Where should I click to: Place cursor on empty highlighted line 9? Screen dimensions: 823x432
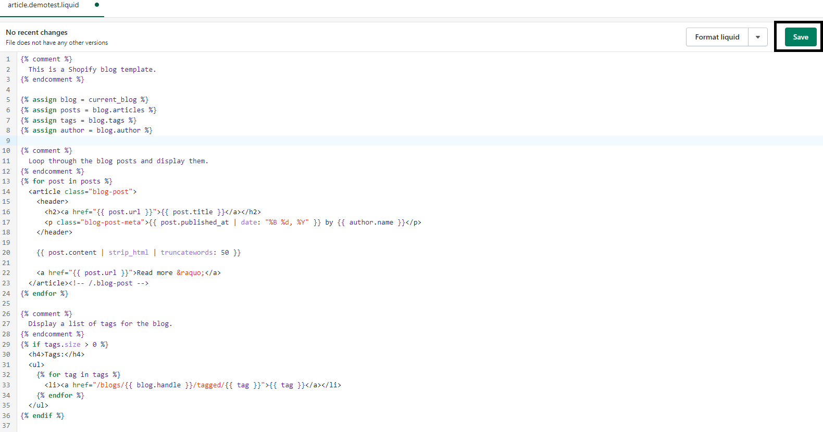[420, 140]
